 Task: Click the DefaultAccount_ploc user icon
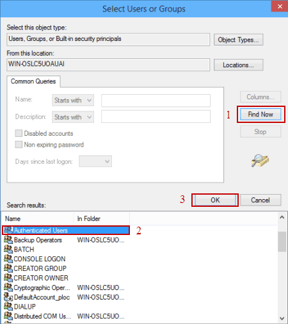point(8,297)
